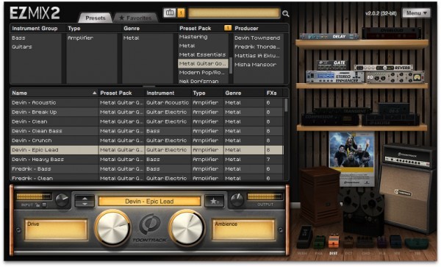The width and height of the screenshot is (441, 267).
Task: Click the magnifier search icon
Action: [285, 13]
